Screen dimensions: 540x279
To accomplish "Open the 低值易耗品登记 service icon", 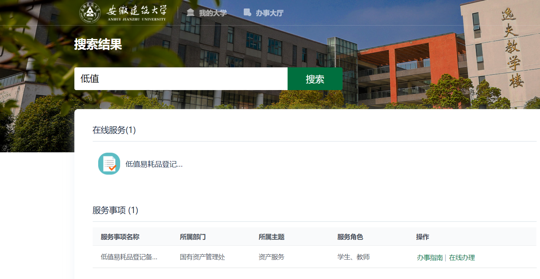I will tap(109, 164).
